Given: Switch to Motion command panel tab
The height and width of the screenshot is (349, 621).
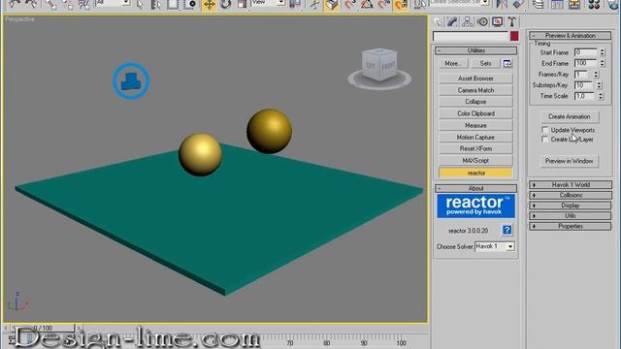Looking at the screenshot, I should click(482, 22).
